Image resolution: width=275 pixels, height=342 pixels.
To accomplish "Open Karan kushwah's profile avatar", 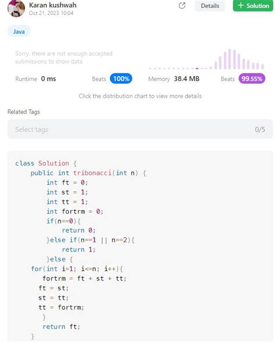I will pyautogui.click(x=16, y=8).
